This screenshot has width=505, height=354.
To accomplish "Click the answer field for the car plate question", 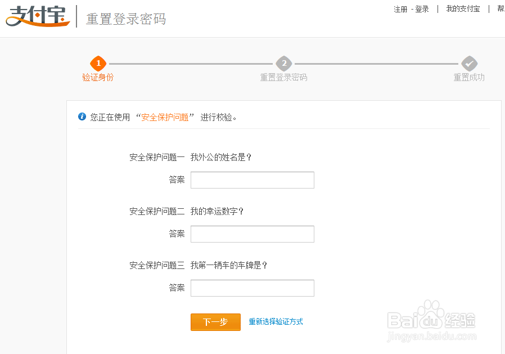I will coord(252,288).
